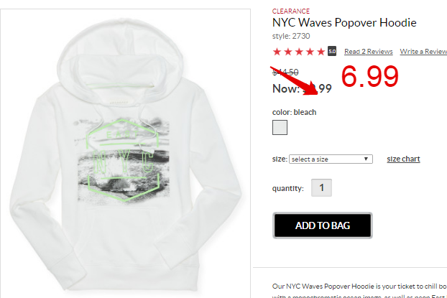The height and width of the screenshot is (298, 447).
Task: Click the red arrow annotation
Action: 294,80
